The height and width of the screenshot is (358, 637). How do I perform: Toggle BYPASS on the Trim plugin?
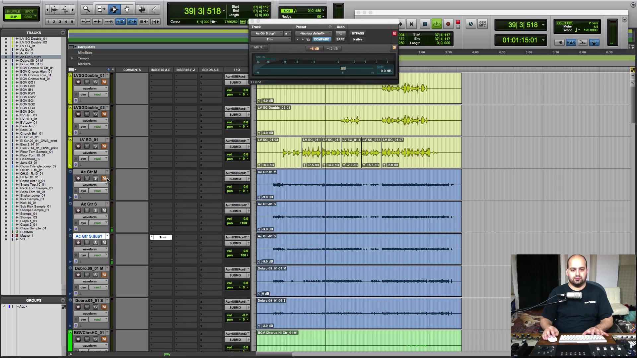[358, 33]
